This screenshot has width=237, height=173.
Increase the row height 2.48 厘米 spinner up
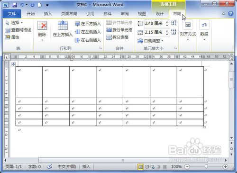point(167,22)
